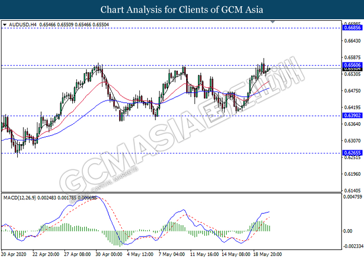Click the 27 Apr 08:00 time label

77,254
